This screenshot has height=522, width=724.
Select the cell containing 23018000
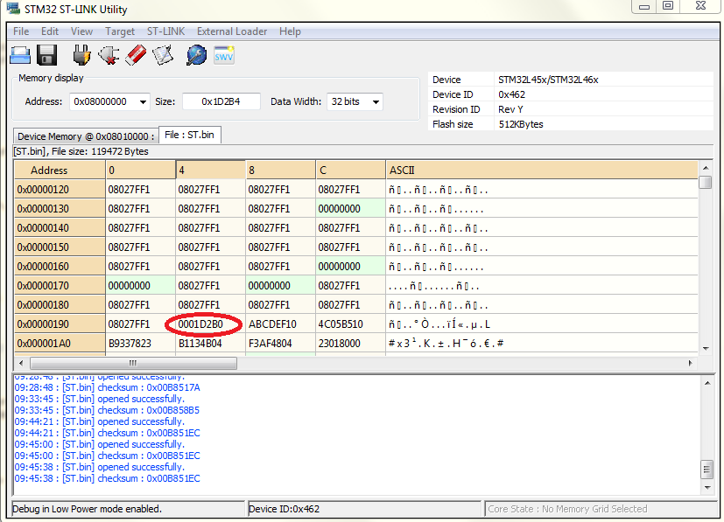350,344
